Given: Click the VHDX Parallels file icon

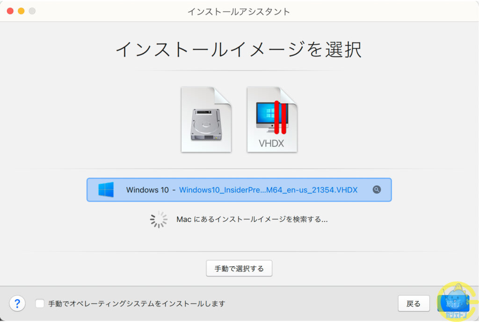Looking at the screenshot, I should click(272, 119).
